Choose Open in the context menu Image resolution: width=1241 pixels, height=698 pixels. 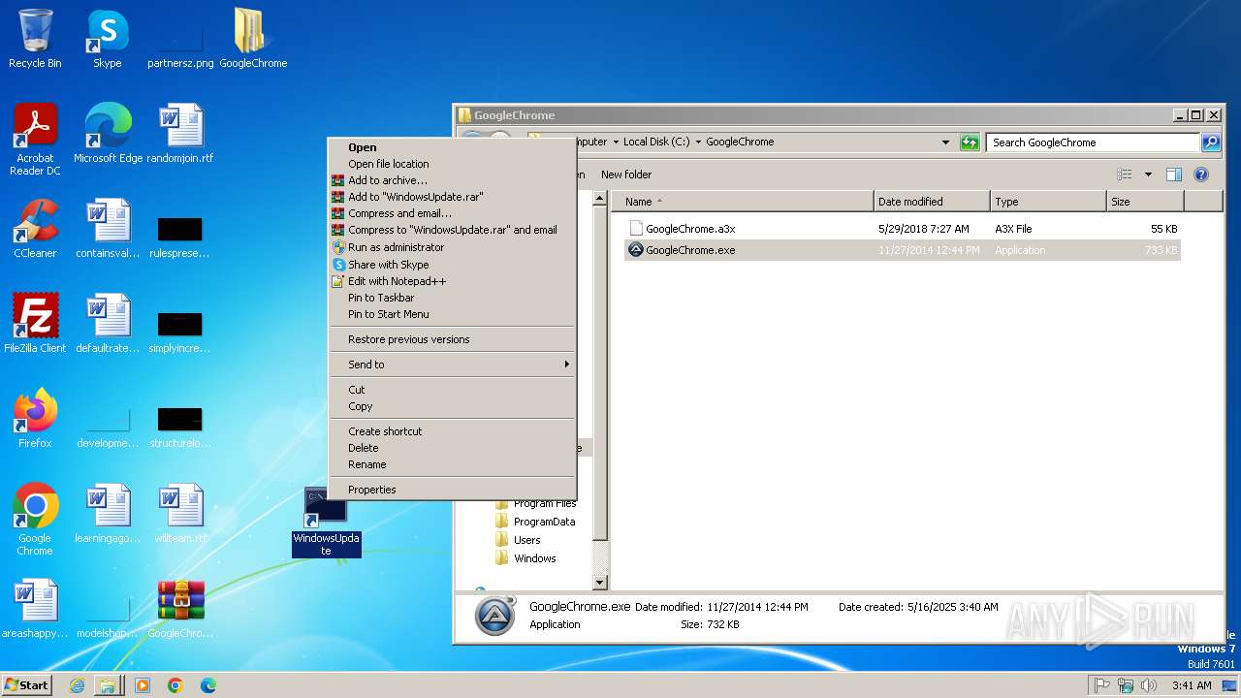click(452, 147)
